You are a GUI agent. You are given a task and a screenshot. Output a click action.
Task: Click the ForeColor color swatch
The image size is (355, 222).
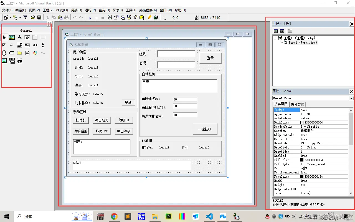tap(302, 176)
